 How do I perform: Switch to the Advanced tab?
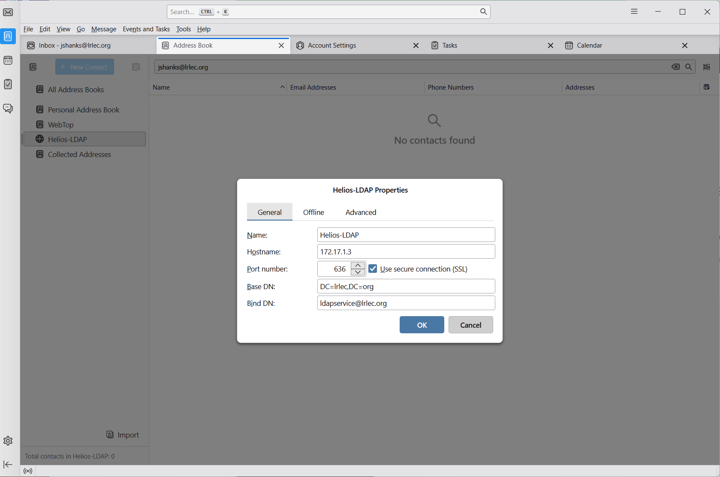(x=361, y=212)
